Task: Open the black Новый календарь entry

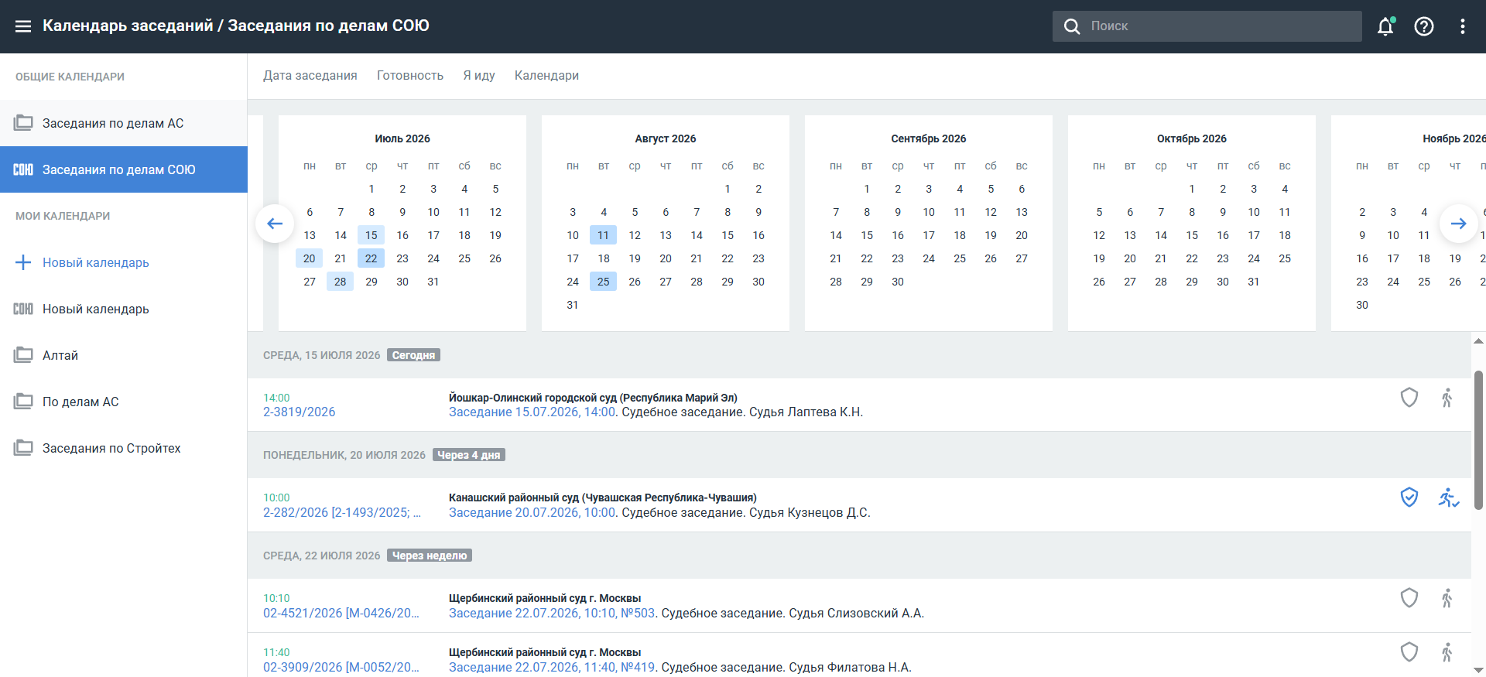Action: click(x=124, y=309)
